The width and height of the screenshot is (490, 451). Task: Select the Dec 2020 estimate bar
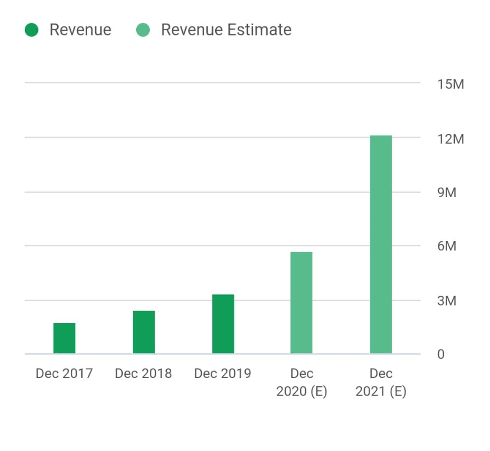[302, 302]
